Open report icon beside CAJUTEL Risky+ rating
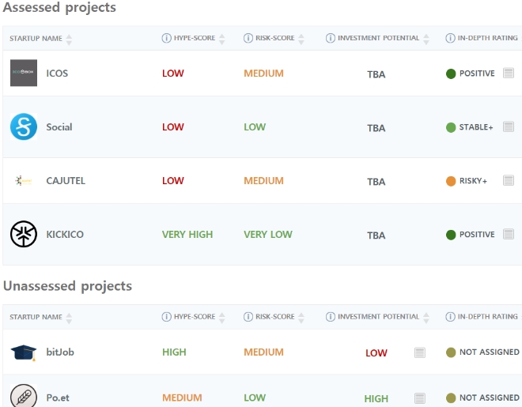 509,181
